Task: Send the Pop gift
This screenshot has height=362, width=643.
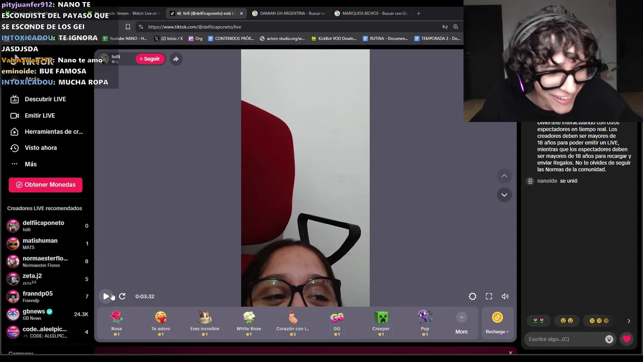Action: click(x=425, y=324)
